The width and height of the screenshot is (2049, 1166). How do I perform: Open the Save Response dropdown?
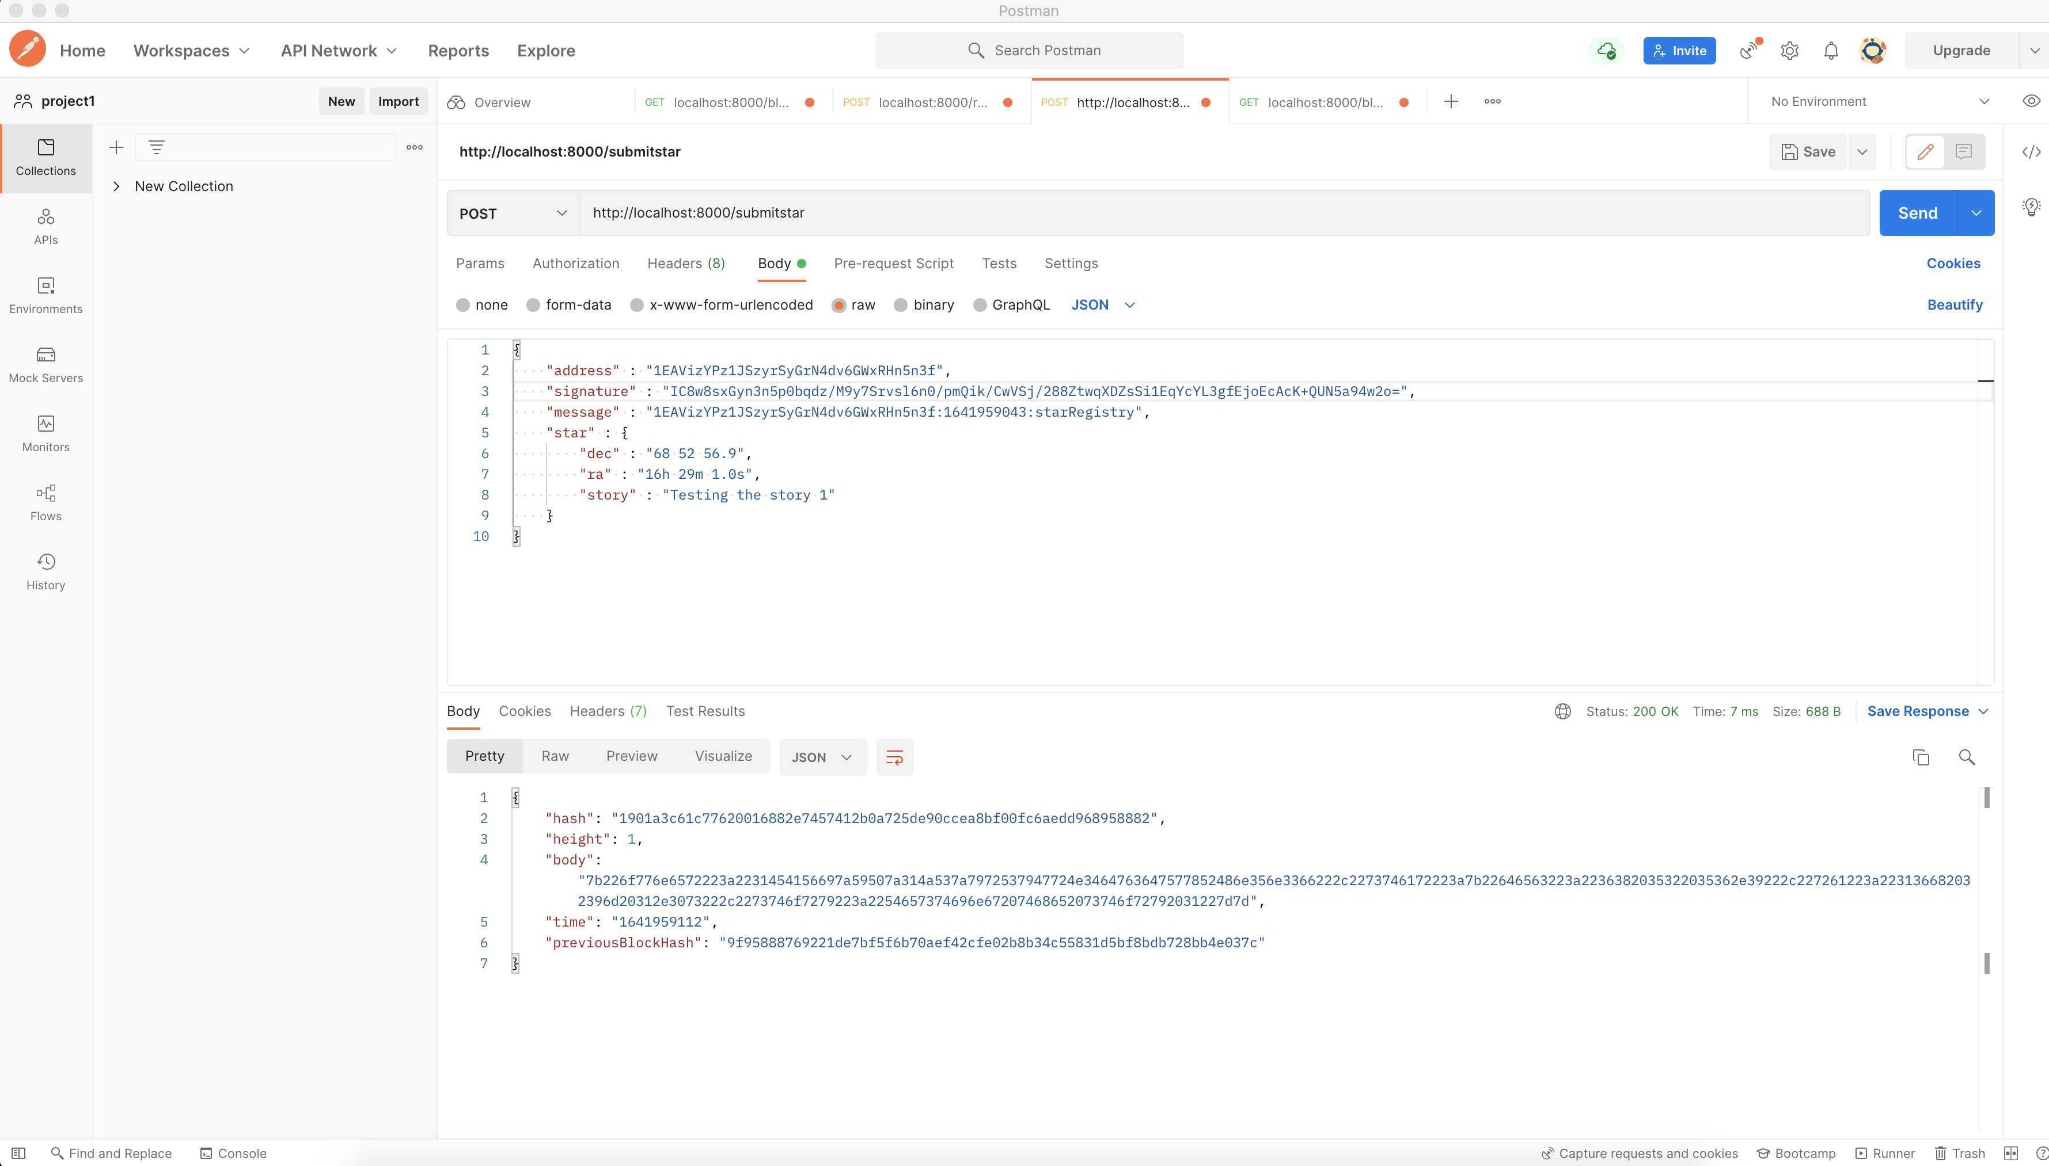1928,711
